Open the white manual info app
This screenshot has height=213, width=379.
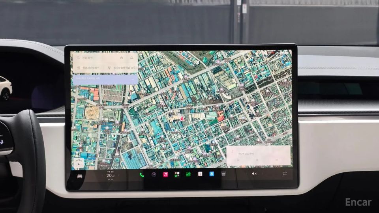[200, 174]
